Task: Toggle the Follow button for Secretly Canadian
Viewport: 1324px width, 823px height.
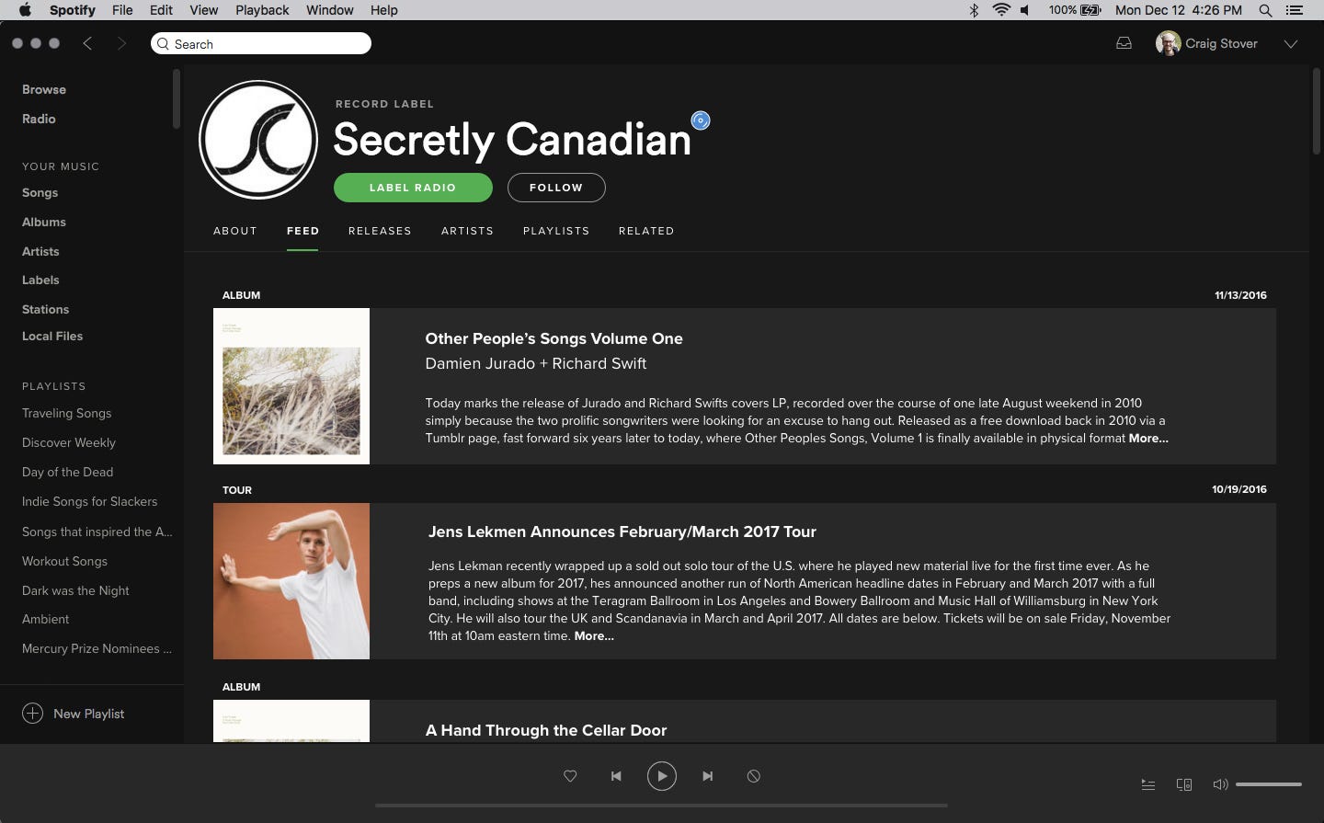Action: pyautogui.click(x=556, y=188)
